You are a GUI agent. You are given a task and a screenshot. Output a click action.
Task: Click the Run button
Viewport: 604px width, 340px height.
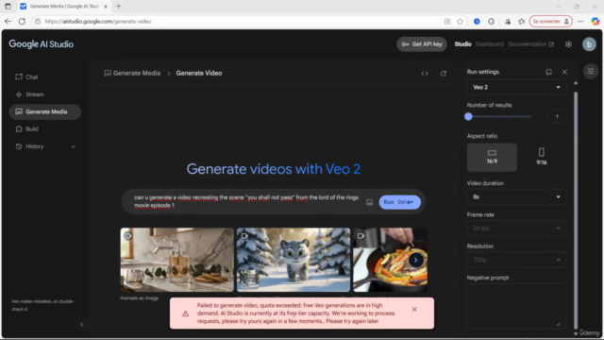[x=399, y=202]
